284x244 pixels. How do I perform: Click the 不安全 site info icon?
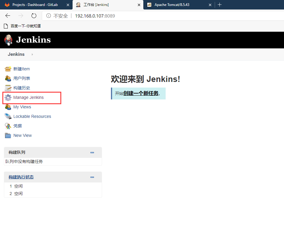pyautogui.click(x=48, y=16)
